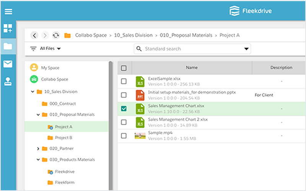Click 10_Sales Division in the breadcrumb

[x=133, y=35]
